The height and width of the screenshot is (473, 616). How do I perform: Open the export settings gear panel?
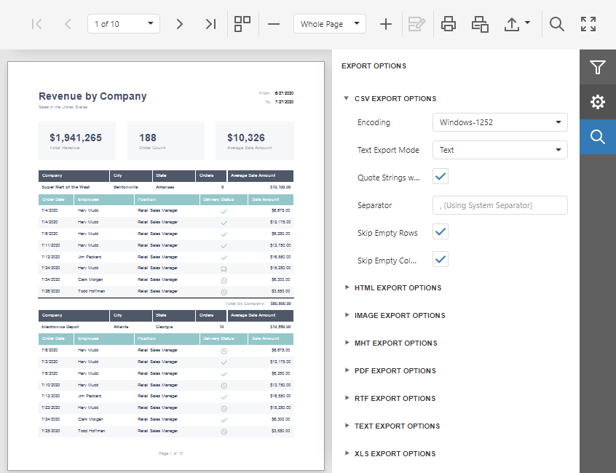pyautogui.click(x=598, y=102)
